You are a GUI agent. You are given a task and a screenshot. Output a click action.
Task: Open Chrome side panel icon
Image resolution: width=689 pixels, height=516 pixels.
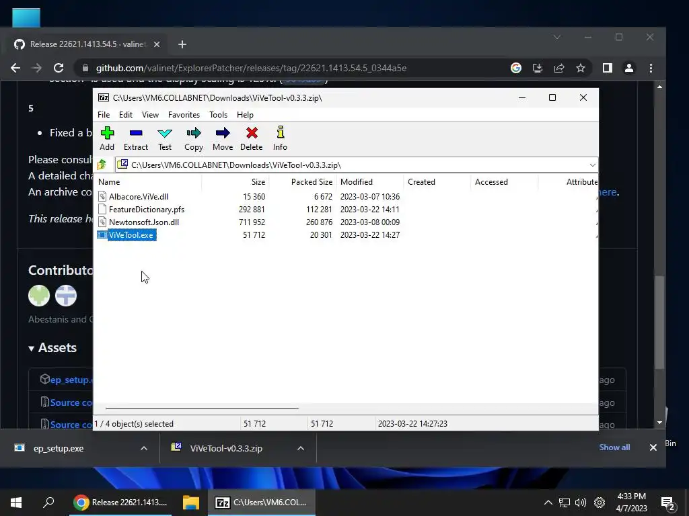point(608,68)
